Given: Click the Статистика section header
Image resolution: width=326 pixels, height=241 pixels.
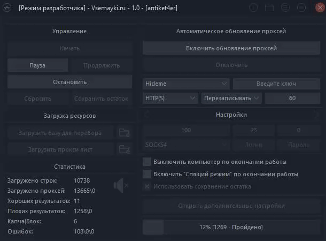Looking at the screenshot, I should [69, 167].
